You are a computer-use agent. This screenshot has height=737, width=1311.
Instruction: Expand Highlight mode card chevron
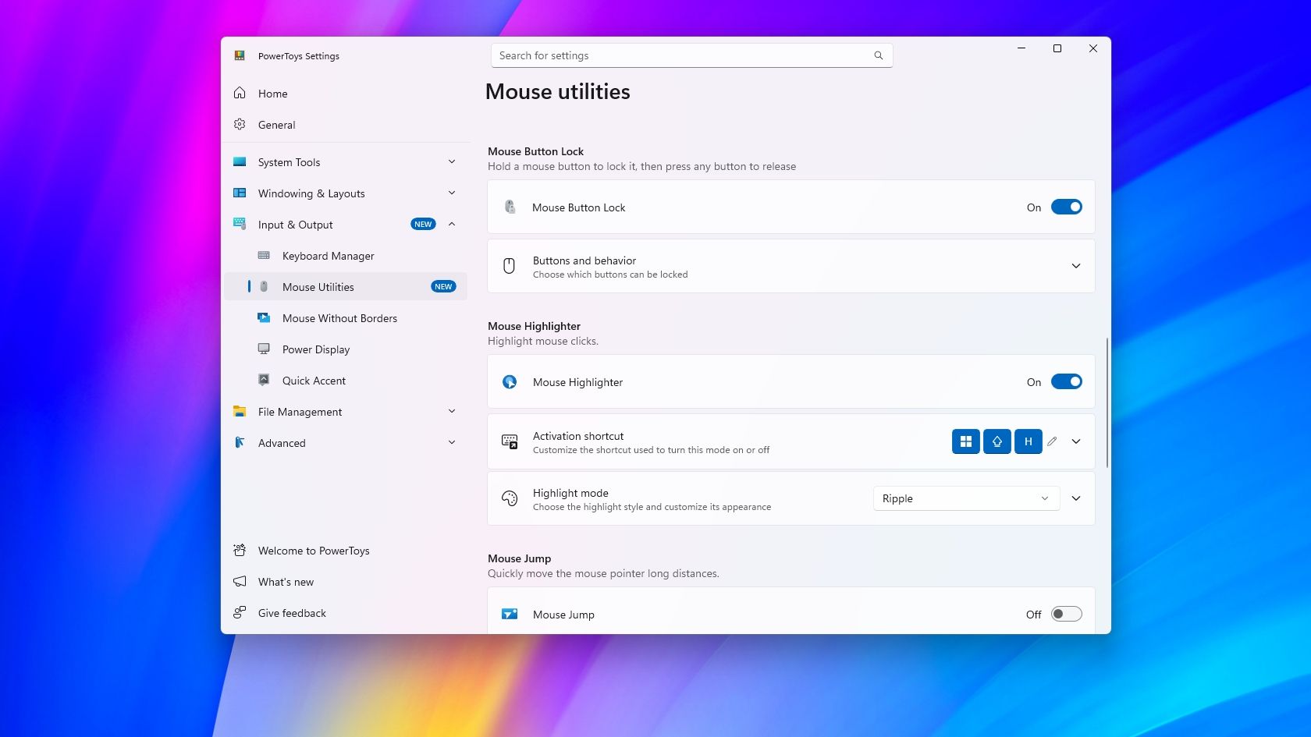pos(1076,498)
